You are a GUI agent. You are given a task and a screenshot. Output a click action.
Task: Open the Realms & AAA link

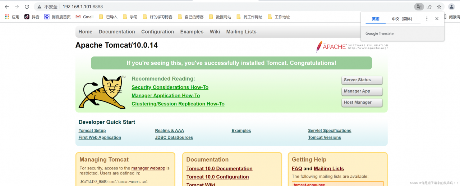coord(170,131)
